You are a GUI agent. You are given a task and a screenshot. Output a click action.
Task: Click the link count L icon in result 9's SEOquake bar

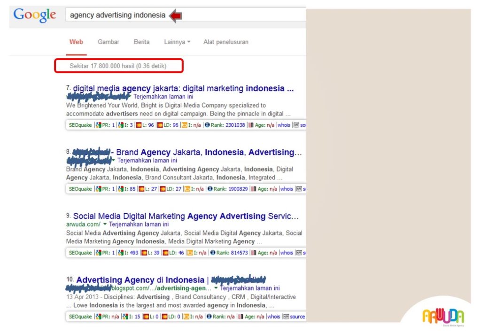[144, 253]
